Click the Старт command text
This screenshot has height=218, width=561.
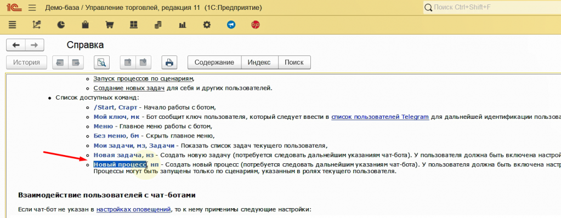pos(128,107)
